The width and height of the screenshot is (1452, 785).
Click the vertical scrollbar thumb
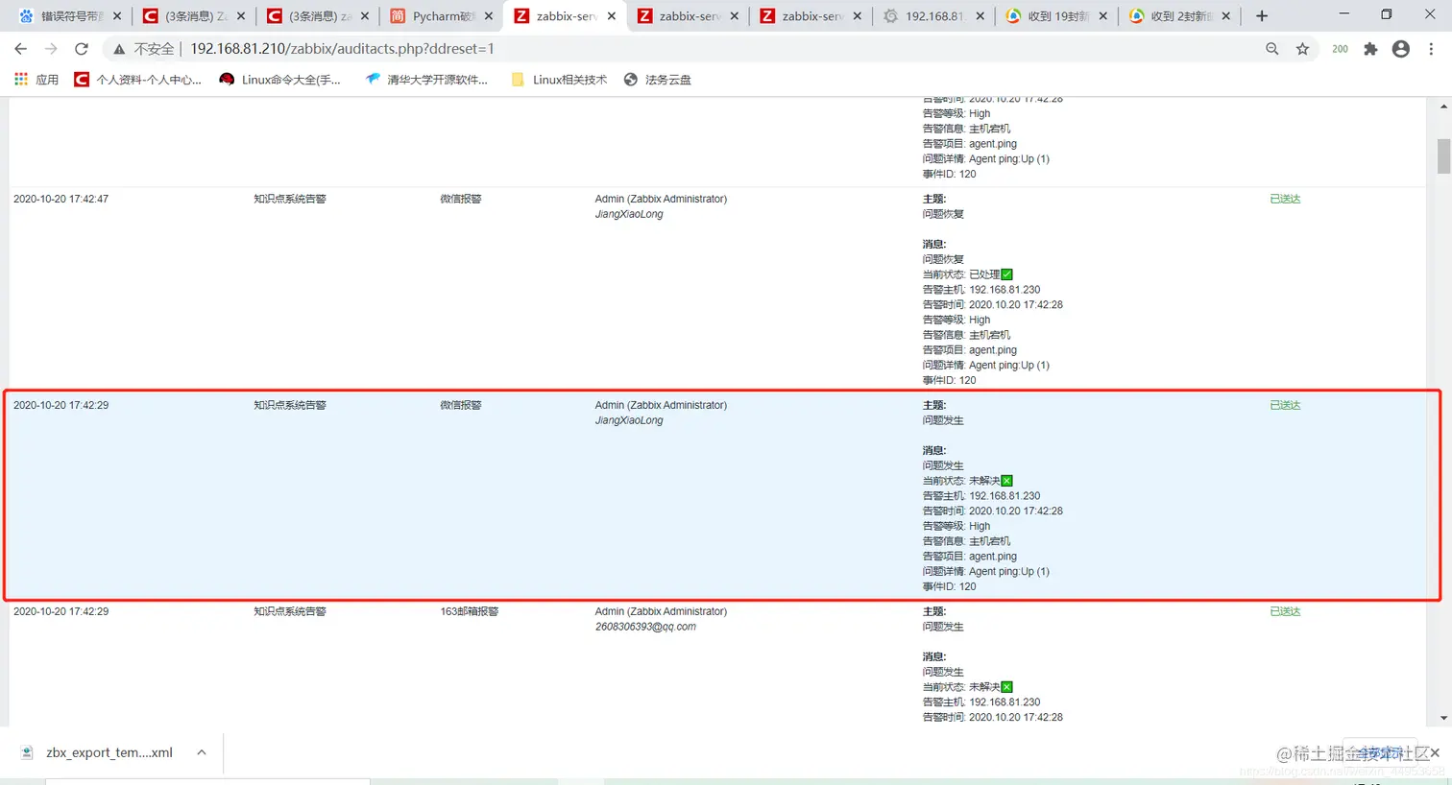tap(1443, 156)
